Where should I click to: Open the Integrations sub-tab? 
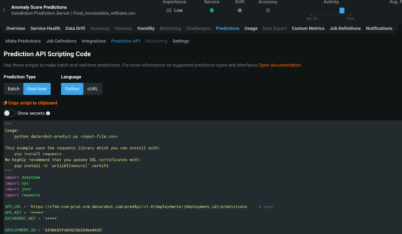pyautogui.click(x=94, y=41)
